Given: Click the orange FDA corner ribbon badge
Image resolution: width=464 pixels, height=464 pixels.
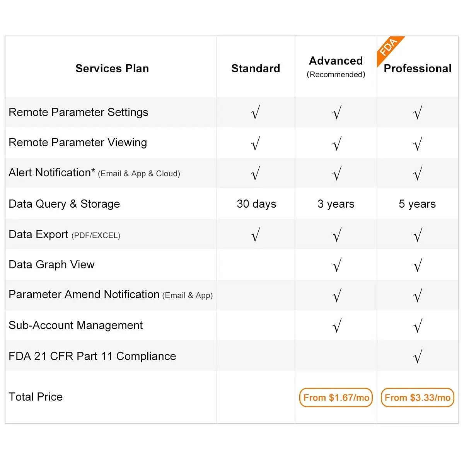Looking at the screenshot, I should click(388, 48).
